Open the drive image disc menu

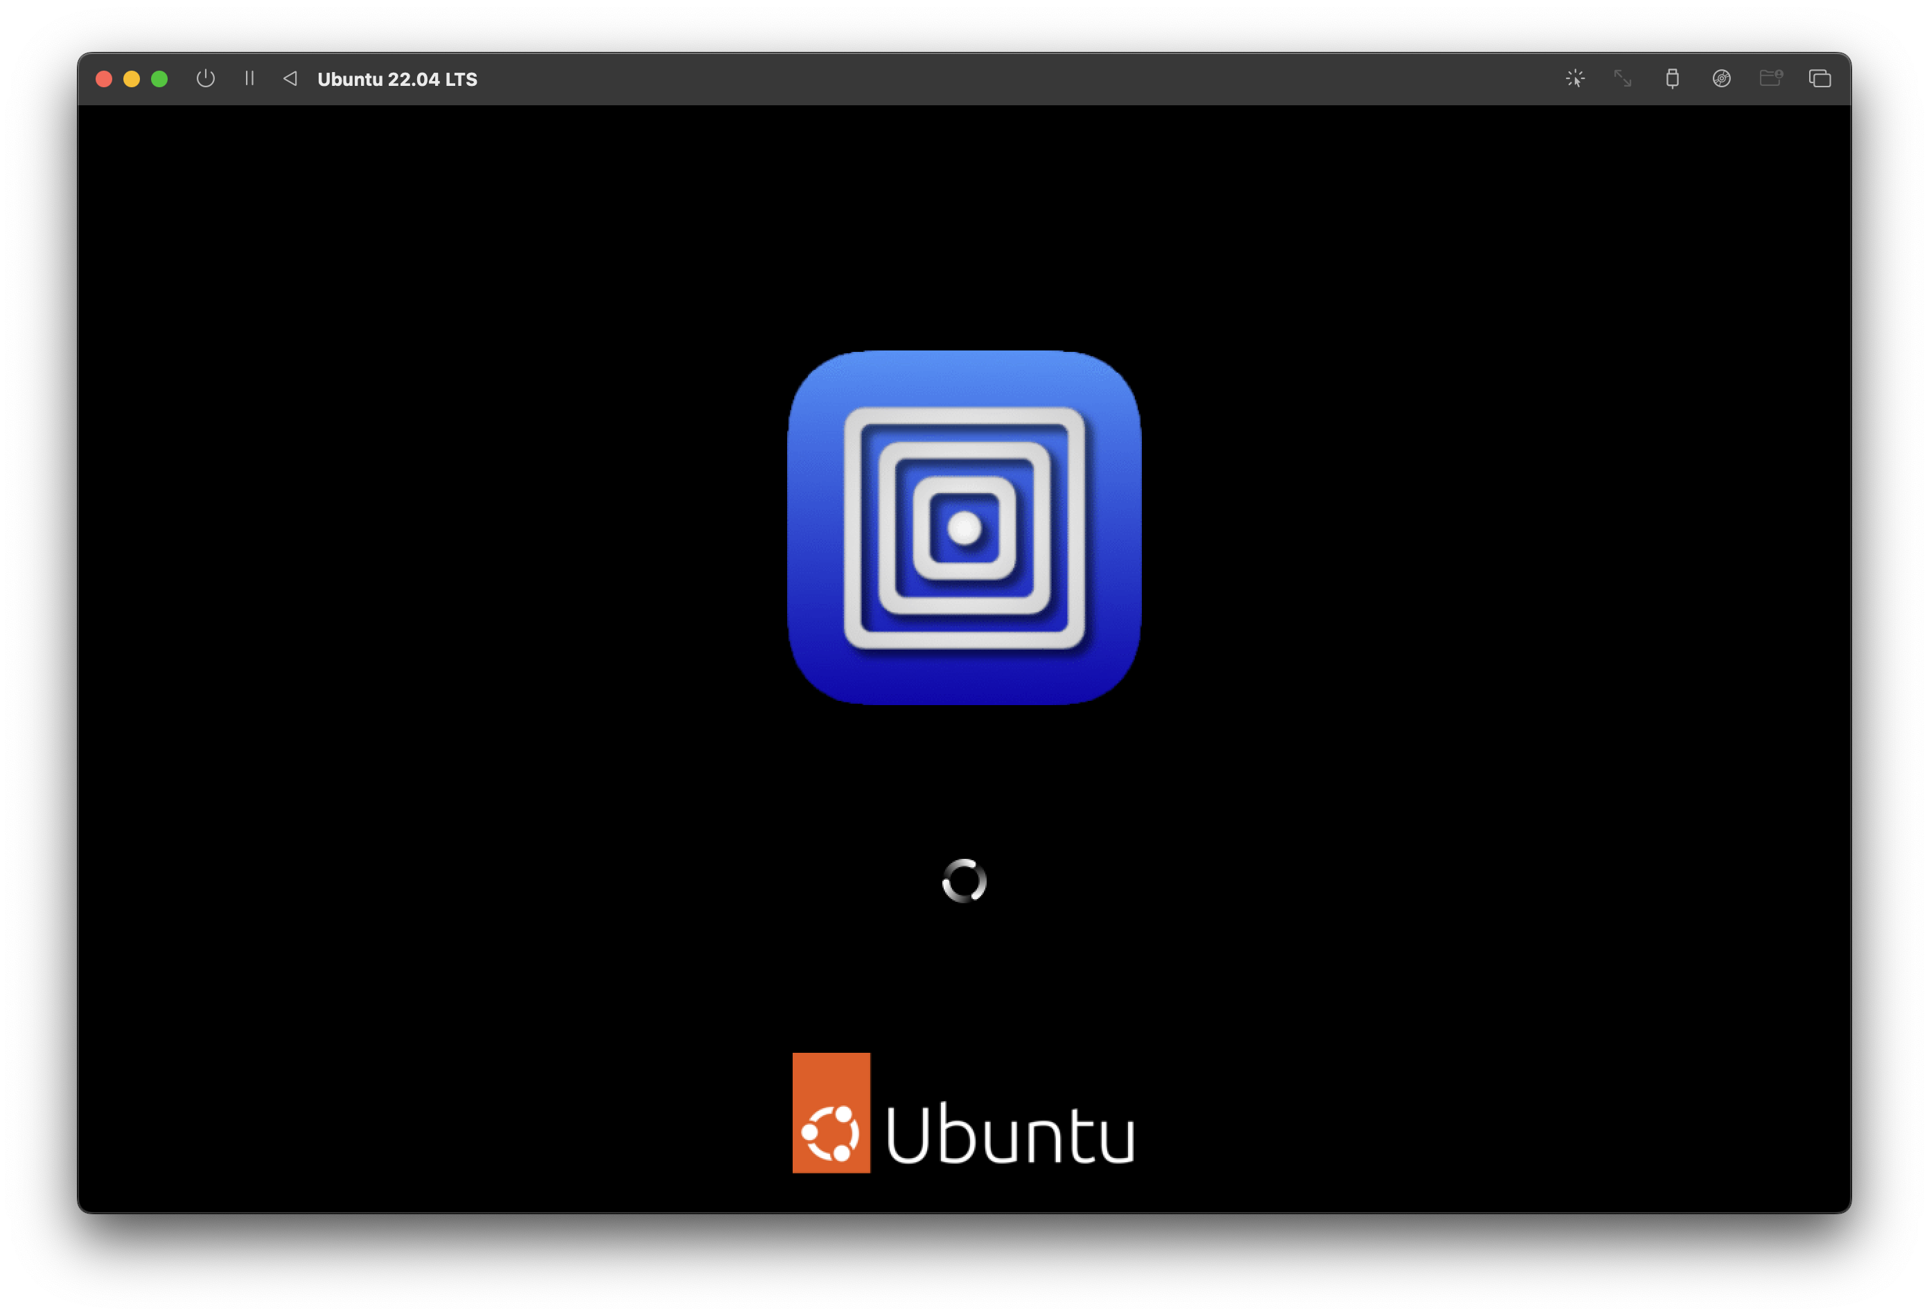1720,79
